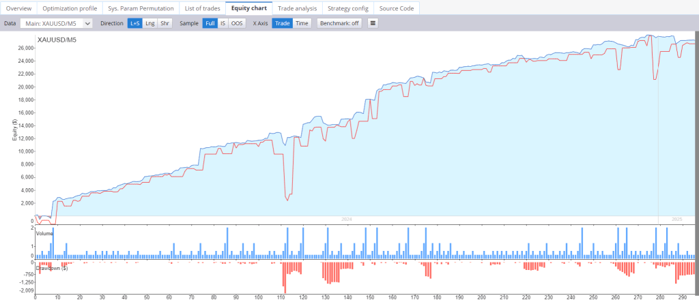
Task: View the Source Code tab
Action: pos(397,8)
